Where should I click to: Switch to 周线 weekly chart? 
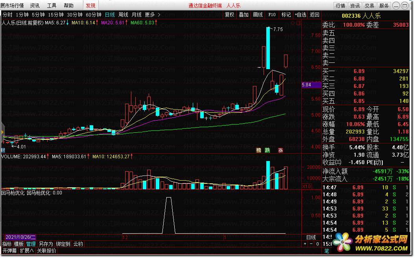124,15
